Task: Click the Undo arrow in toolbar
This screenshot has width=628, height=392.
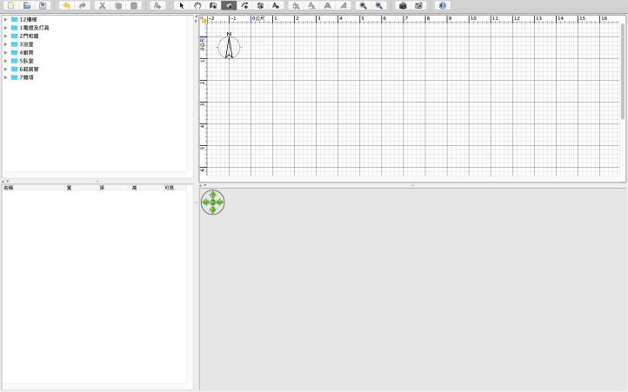Action: pos(66,5)
